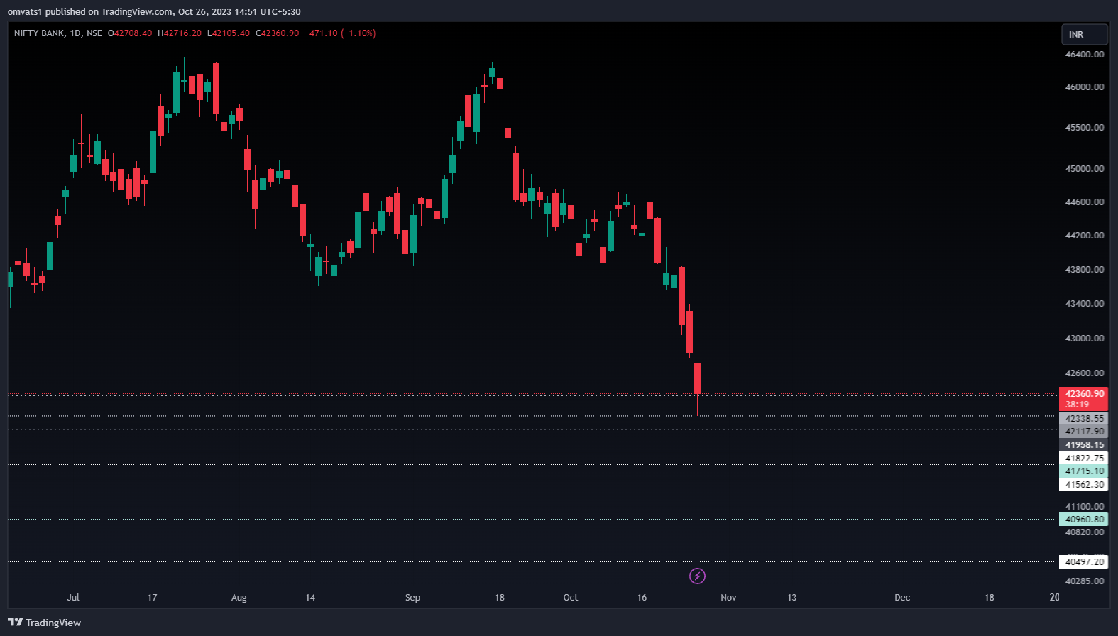Click the −471.10 (−1.10%) change value
The height and width of the screenshot is (636, 1118).
[340, 33]
